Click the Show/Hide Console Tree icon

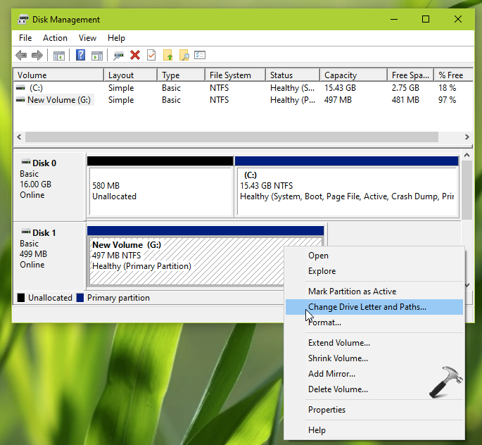[59, 56]
